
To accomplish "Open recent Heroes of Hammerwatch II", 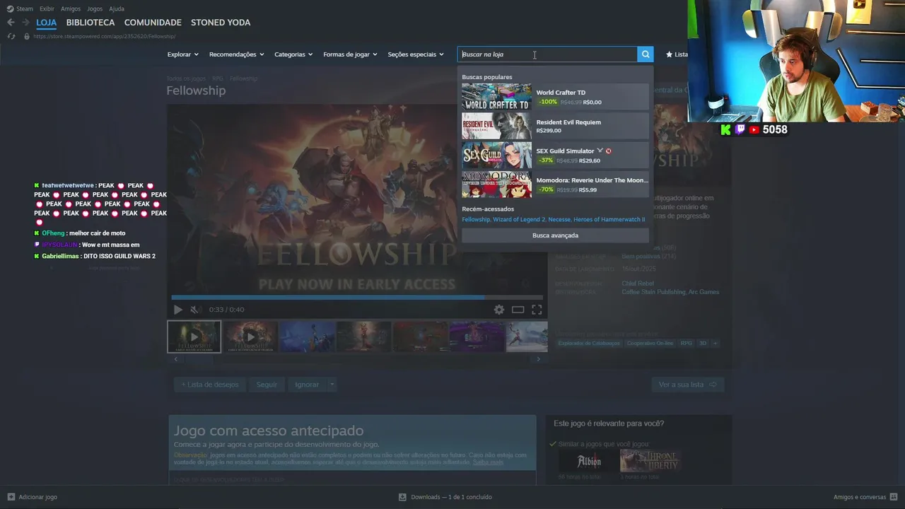I will [x=609, y=220].
